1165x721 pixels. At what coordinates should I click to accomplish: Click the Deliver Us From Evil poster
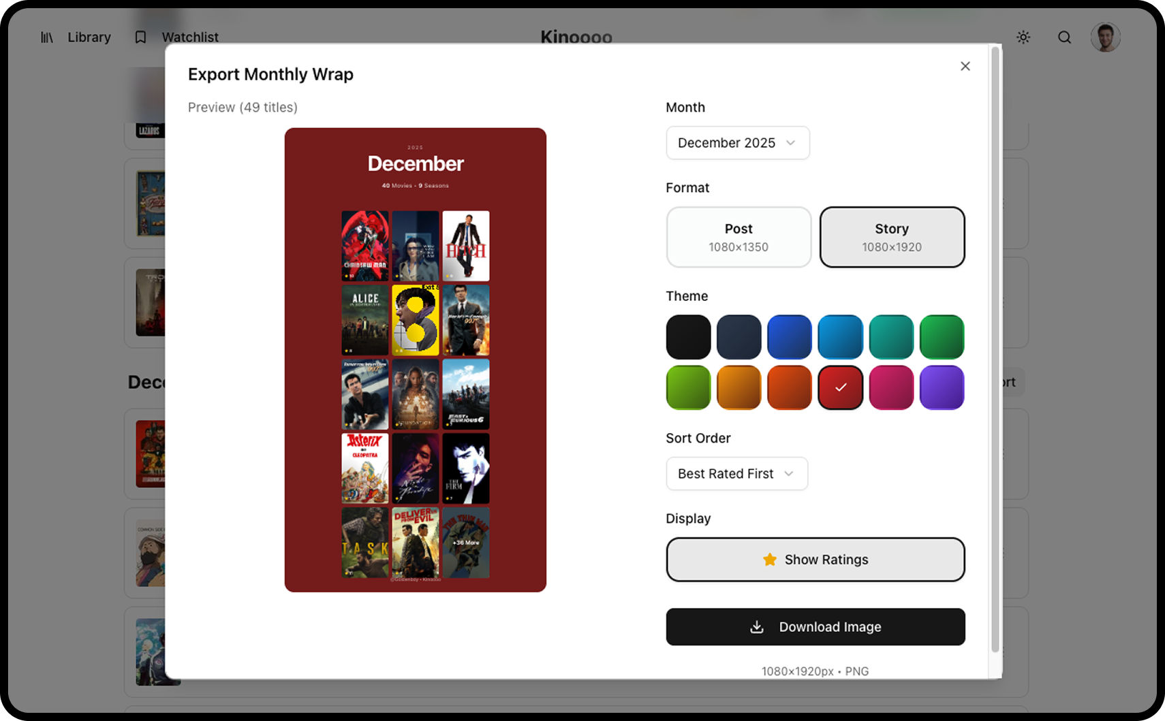pyautogui.click(x=416, y=543)
